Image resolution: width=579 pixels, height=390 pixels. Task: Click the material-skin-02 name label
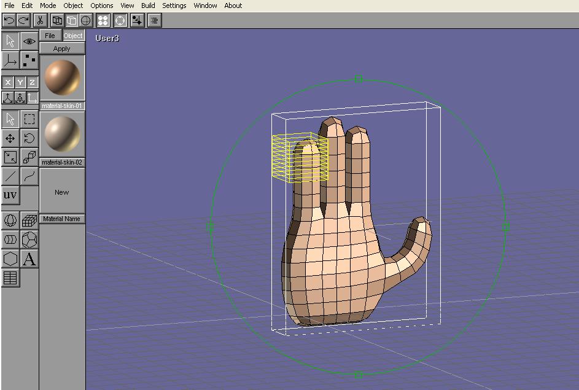coord(62,163)
